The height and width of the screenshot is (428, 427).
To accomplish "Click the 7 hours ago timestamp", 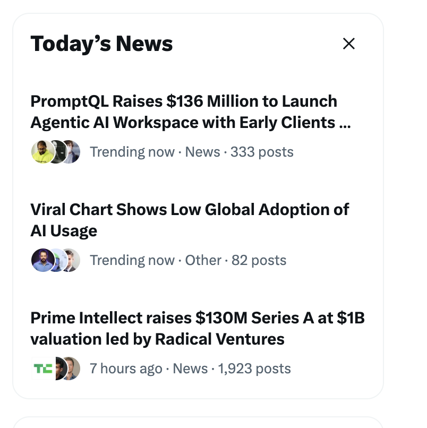I will pyautogui.click(x=126, y=369).
